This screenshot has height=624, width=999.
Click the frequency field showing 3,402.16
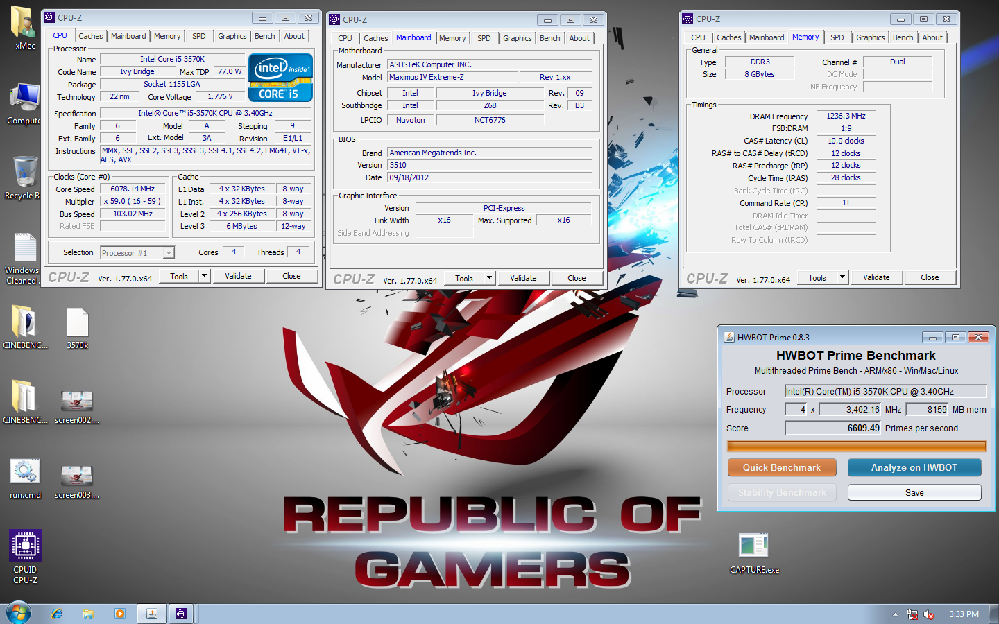point(850,409)
